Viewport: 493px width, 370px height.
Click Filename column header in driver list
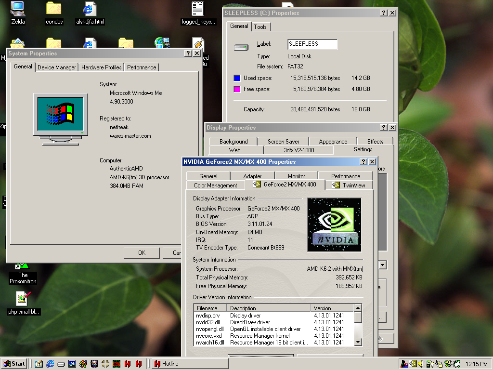[x=210, y=308]
